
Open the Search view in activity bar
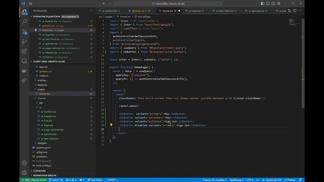[24, 22]
